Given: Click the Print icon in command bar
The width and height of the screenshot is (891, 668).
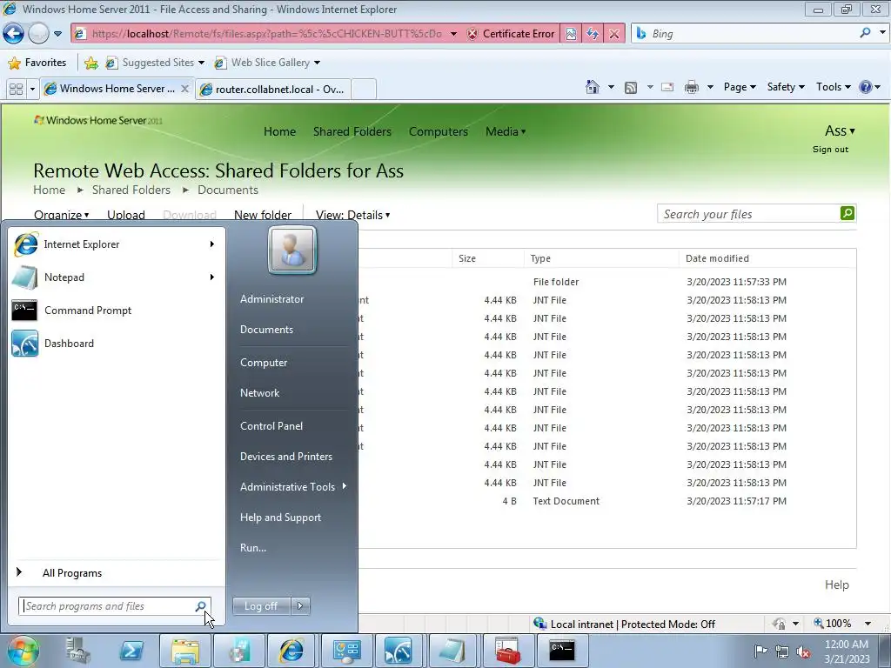Looking at the screenshot, I should pyautogui.click(x=691, y=88).
